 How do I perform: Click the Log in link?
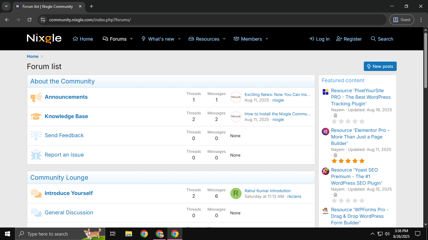[x=319, y=39]
